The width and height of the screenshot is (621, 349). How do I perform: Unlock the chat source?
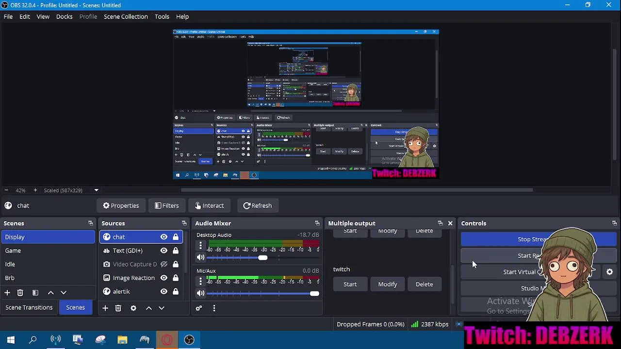pyautogui.click(x=176, y=237)
